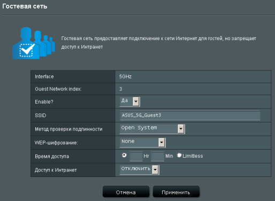Click the Гостевая сеть heading
This screenshot has height=201, width=275.
coord(25,6)
